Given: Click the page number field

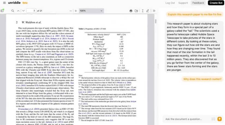Looking at the screenshot, I should [31, 11].
